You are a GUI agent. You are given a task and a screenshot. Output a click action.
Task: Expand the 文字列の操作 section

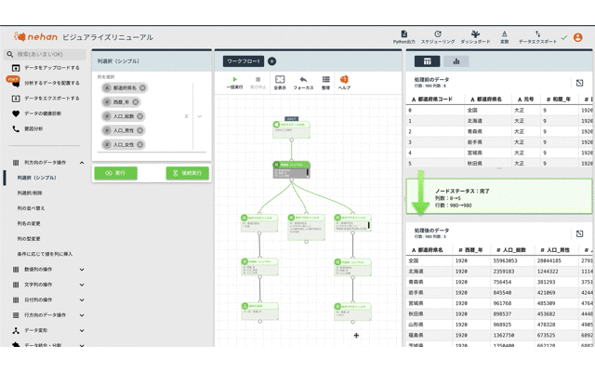point(82,285)
